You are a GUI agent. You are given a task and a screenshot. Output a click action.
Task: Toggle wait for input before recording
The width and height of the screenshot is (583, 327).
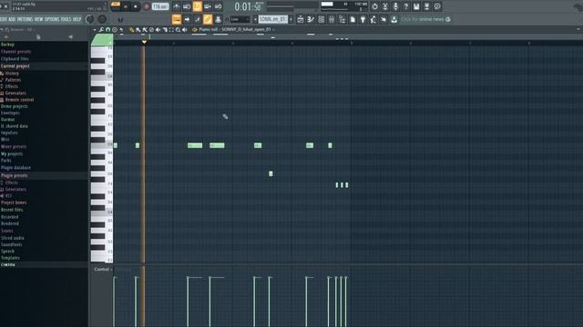187,6
